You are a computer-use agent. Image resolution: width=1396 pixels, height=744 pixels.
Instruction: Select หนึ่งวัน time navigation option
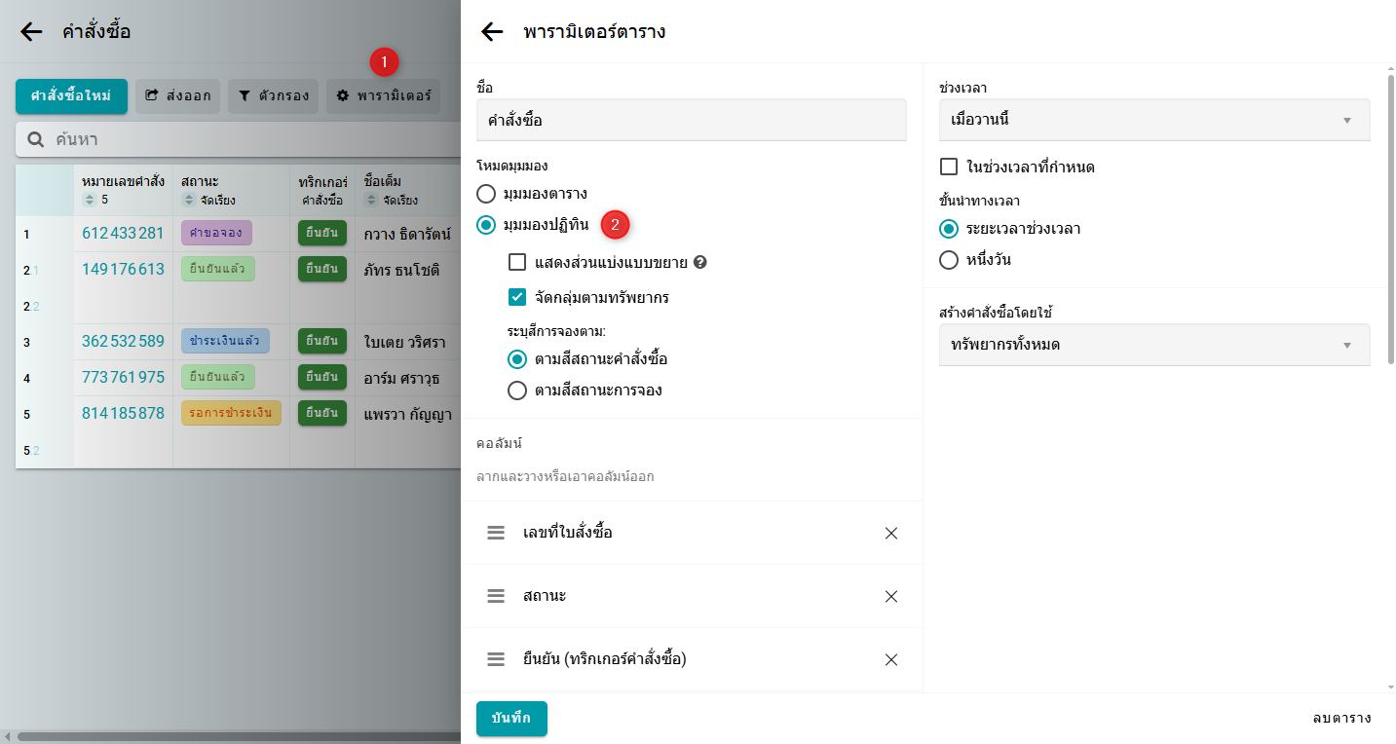pos(949,260)
